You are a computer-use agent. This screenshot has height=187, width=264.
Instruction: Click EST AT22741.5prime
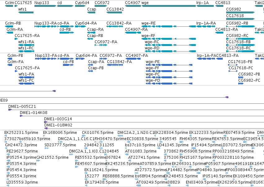click(x=130, y=161)
